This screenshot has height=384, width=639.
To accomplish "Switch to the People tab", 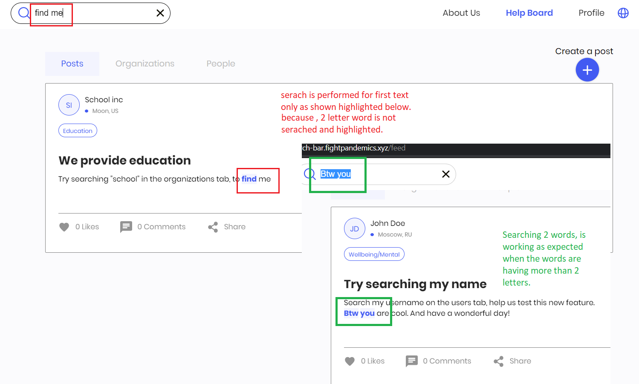I will (221, 64).
